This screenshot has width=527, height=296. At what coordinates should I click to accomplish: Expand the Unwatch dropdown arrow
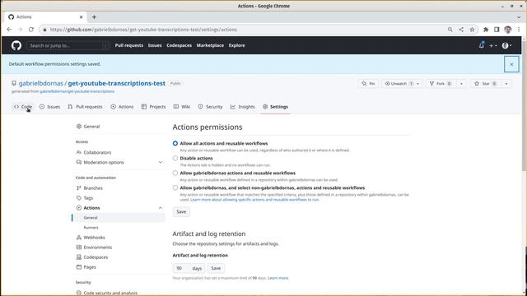[418, 84]
